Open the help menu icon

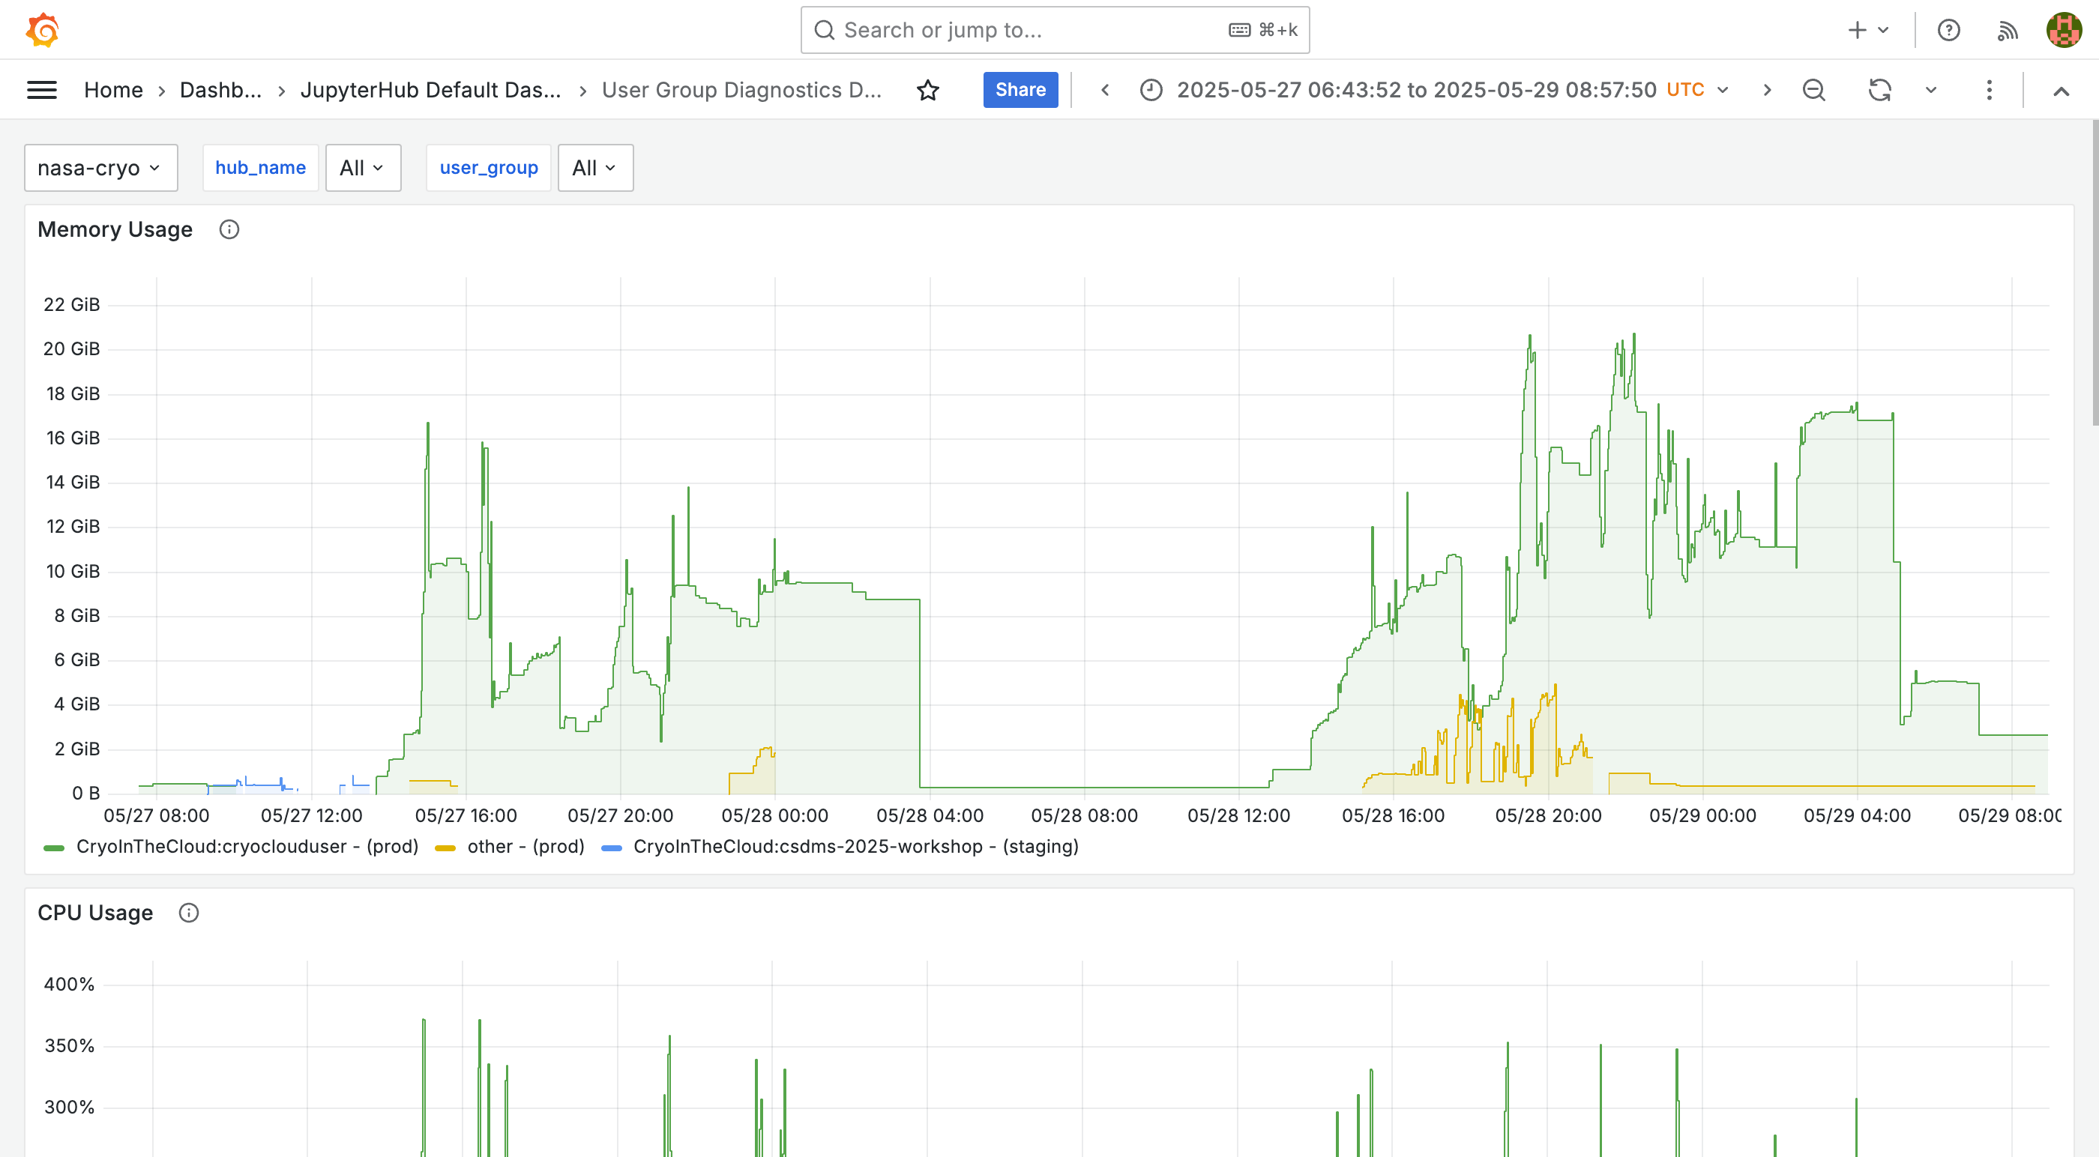point(1949,29)
